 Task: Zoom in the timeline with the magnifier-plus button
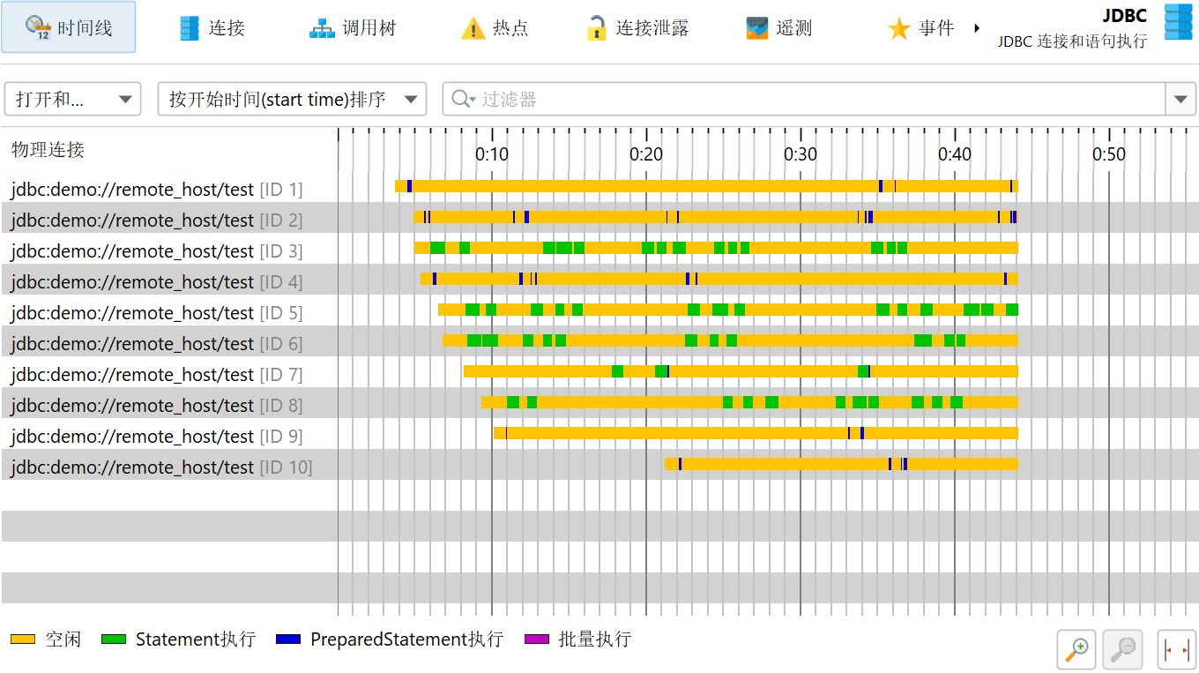coord(1076,649)
